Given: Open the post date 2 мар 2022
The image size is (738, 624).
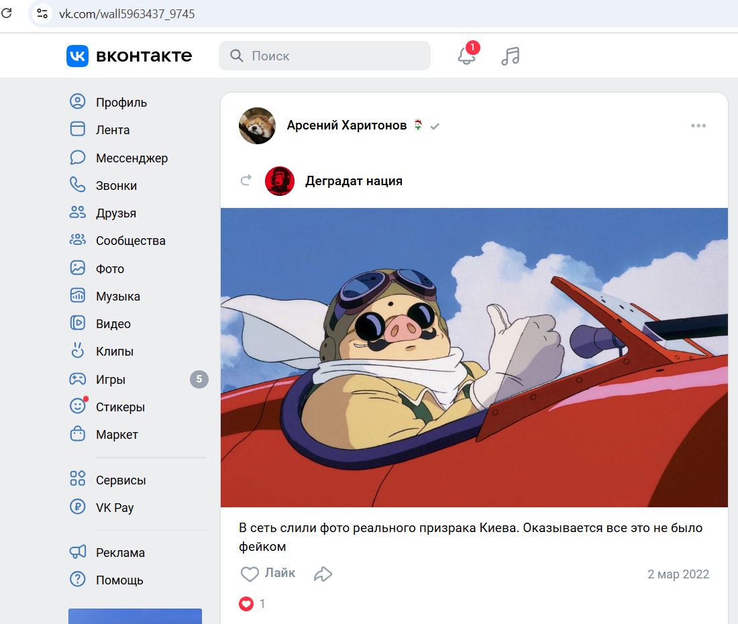Looking at the screenshot, I should 678,574.
